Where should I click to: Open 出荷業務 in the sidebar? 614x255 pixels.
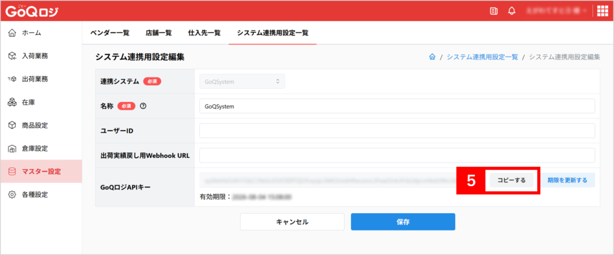click(41, 79)
